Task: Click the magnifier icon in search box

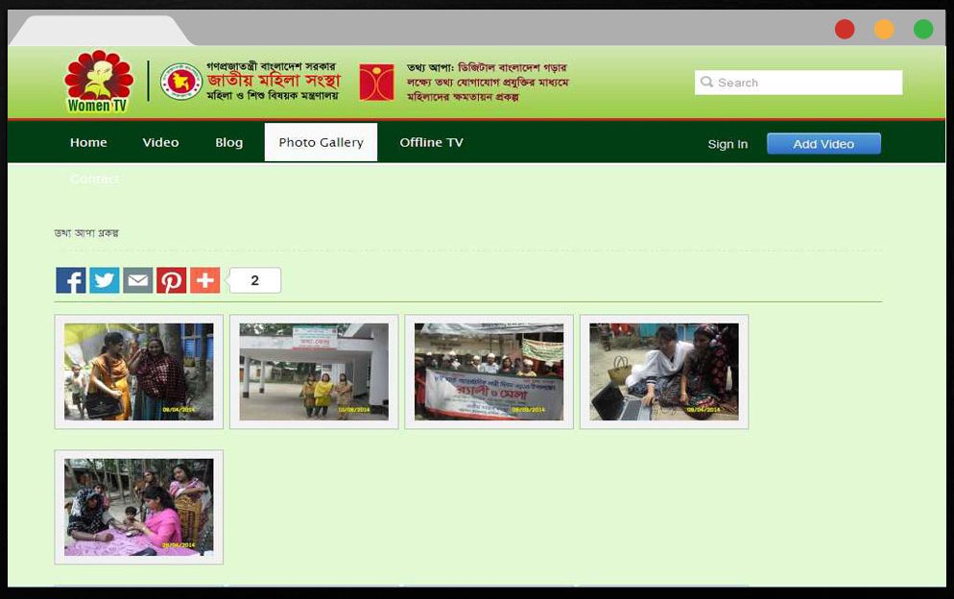Action: pyautogui.click(x=706, y=82)
